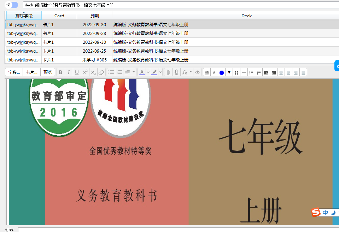The width and height of the screenshot is (339, 232).
Task: Apply strikethrough formatting
Action: point(214,73)
